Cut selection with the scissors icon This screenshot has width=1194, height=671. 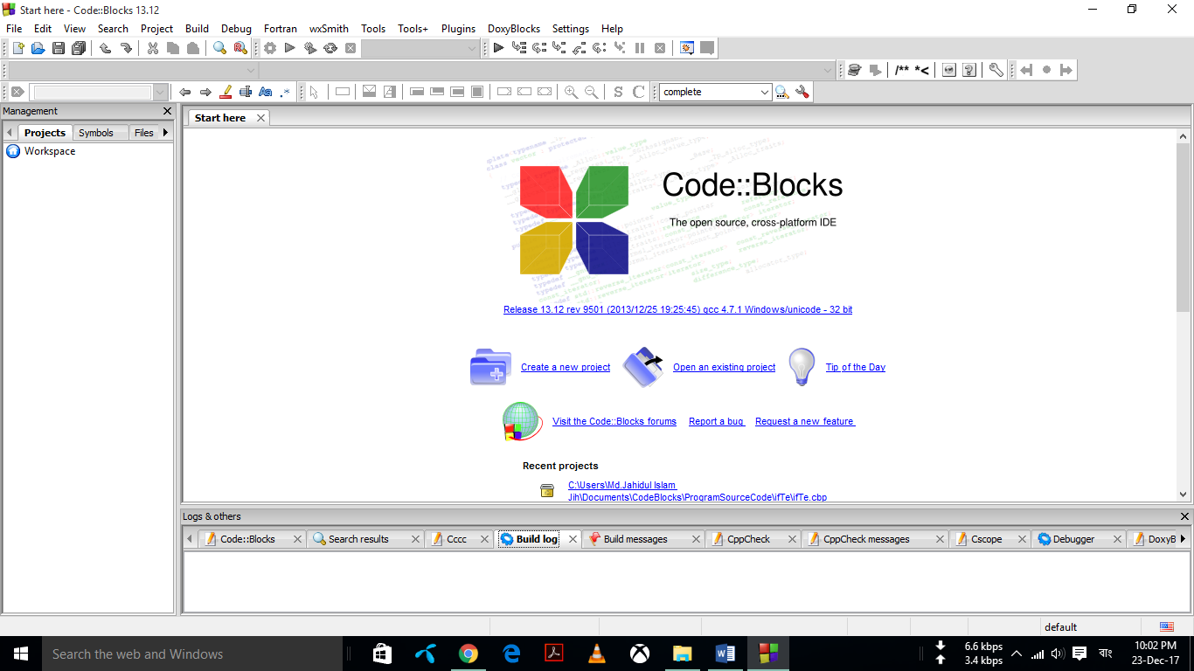point(153,48)
